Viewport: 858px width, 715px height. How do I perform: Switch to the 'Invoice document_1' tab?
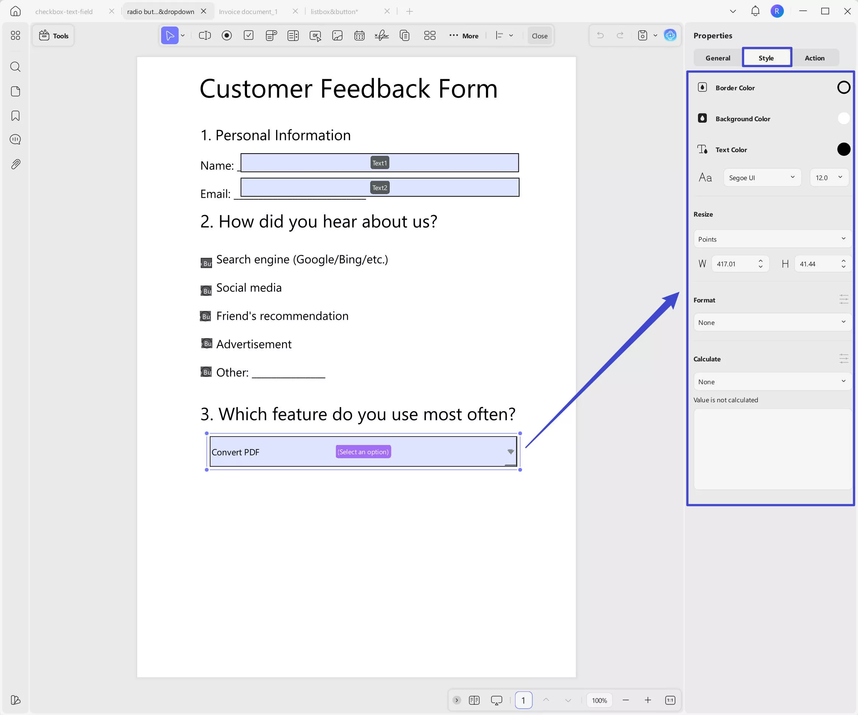click(248, 11)
